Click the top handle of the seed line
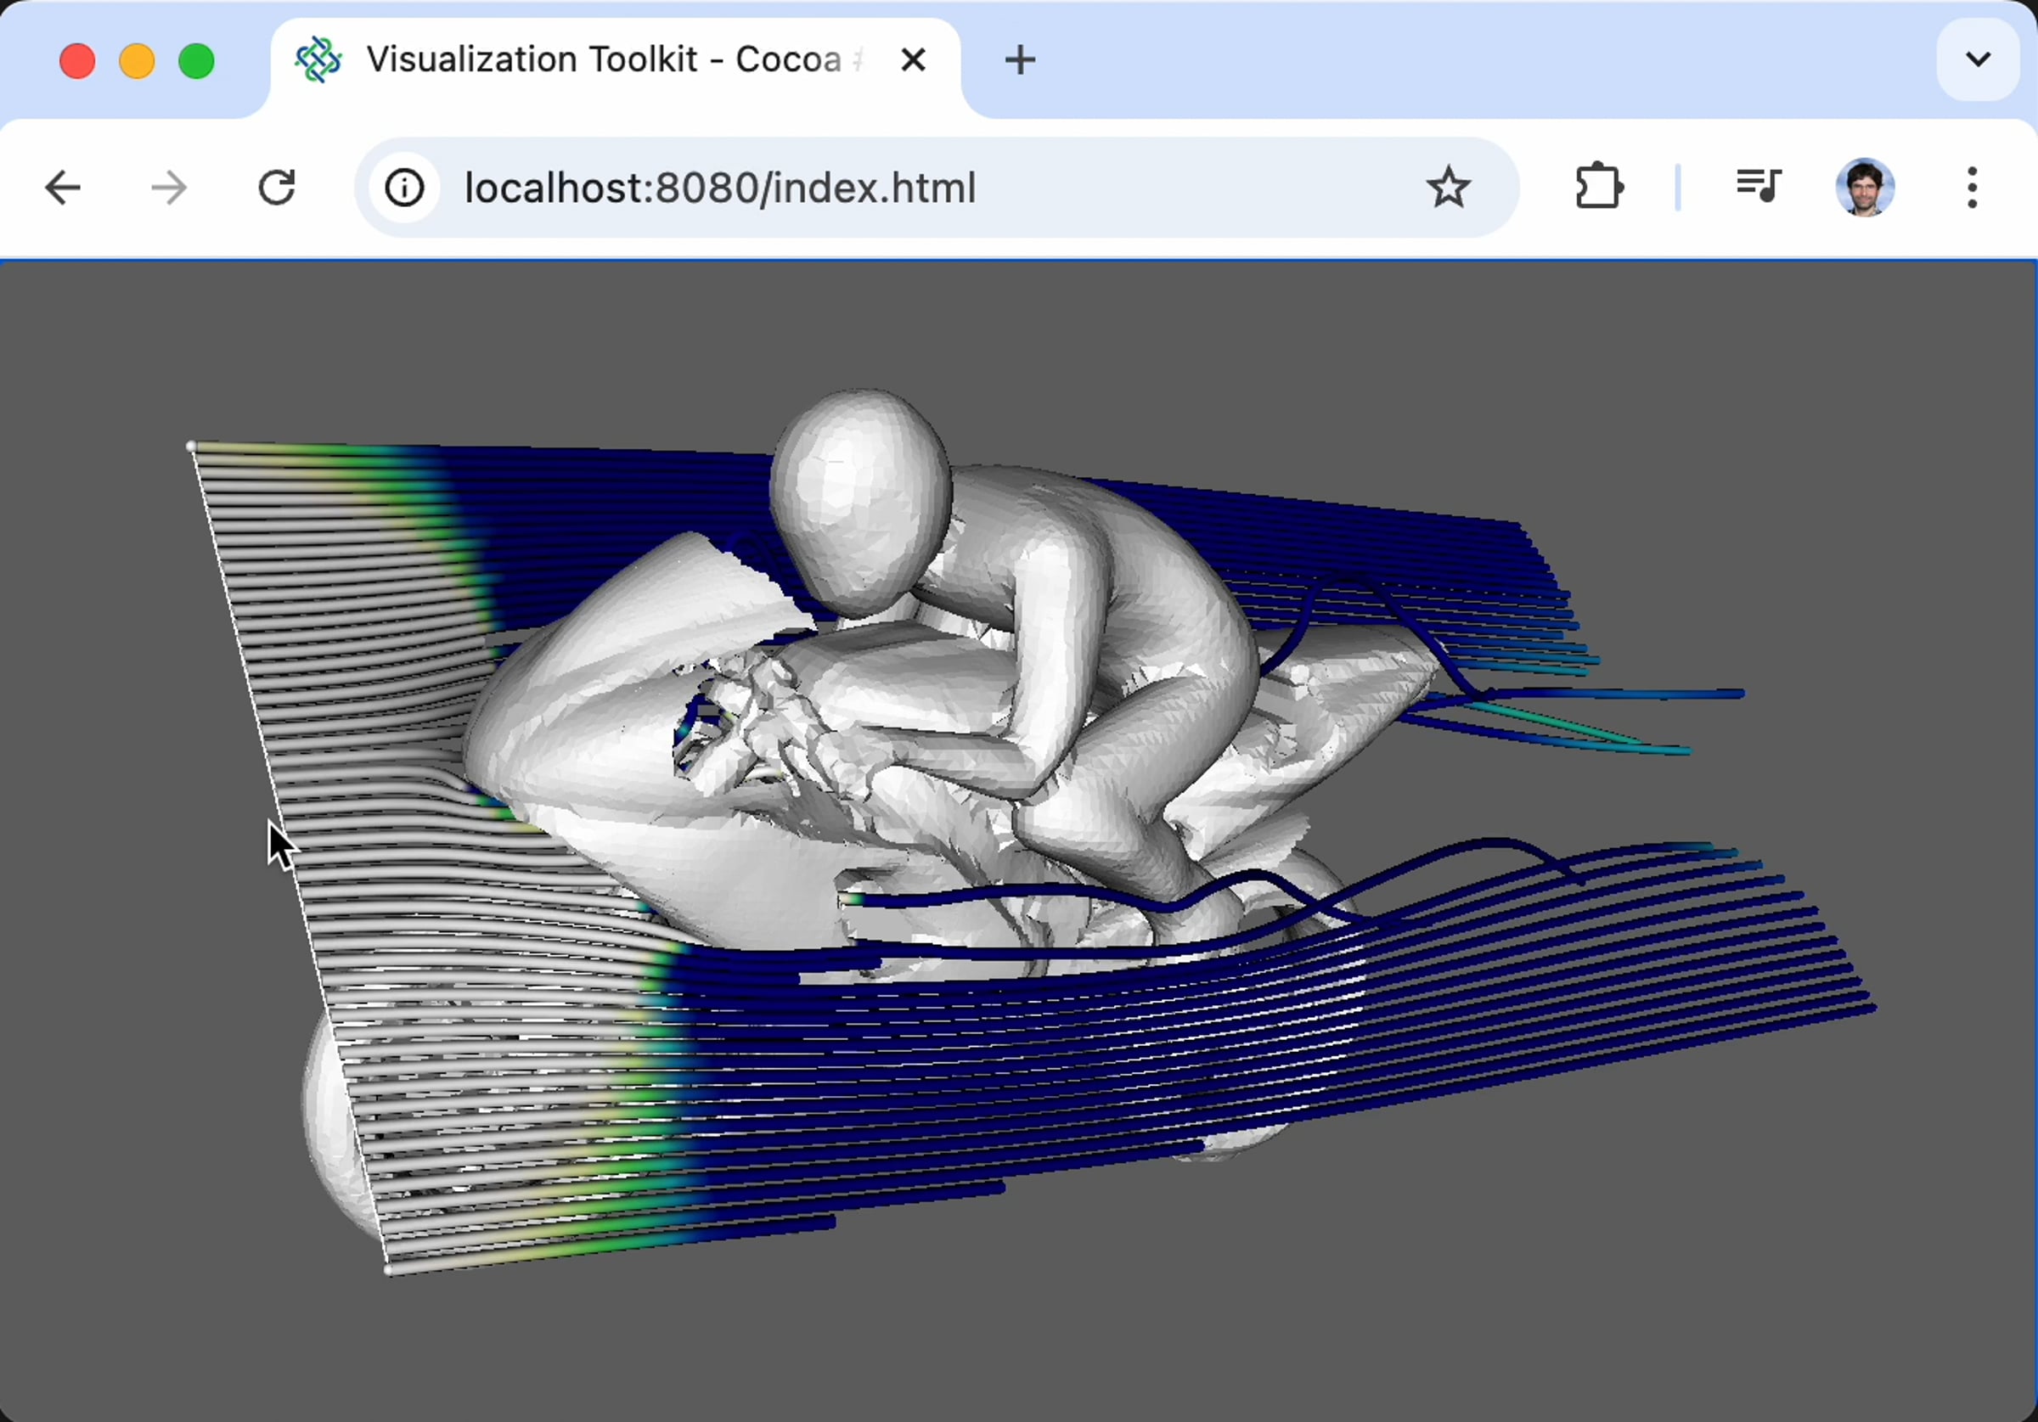Screen dimensions: 2038x1422 point(191,446)
